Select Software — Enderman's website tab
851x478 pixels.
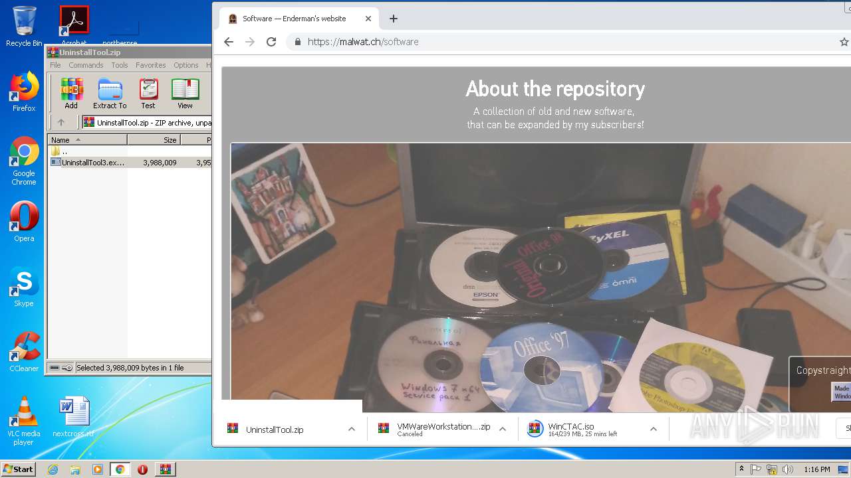(x=300, y=19)
